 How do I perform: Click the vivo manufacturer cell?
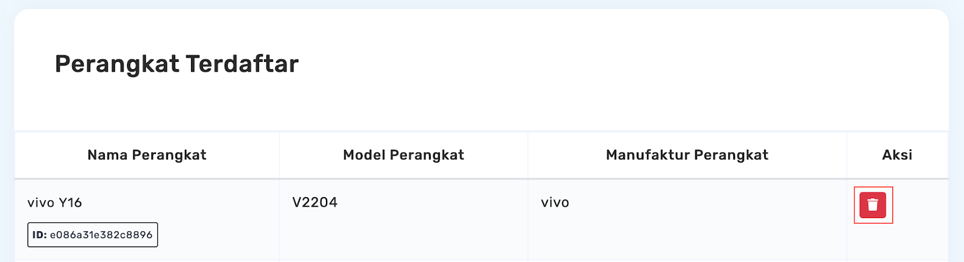pos(555,203)
